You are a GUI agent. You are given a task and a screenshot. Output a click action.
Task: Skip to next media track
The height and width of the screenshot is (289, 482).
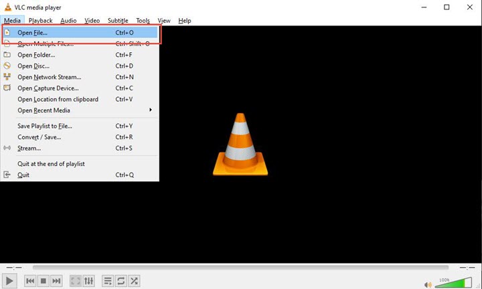click(56, 281)
